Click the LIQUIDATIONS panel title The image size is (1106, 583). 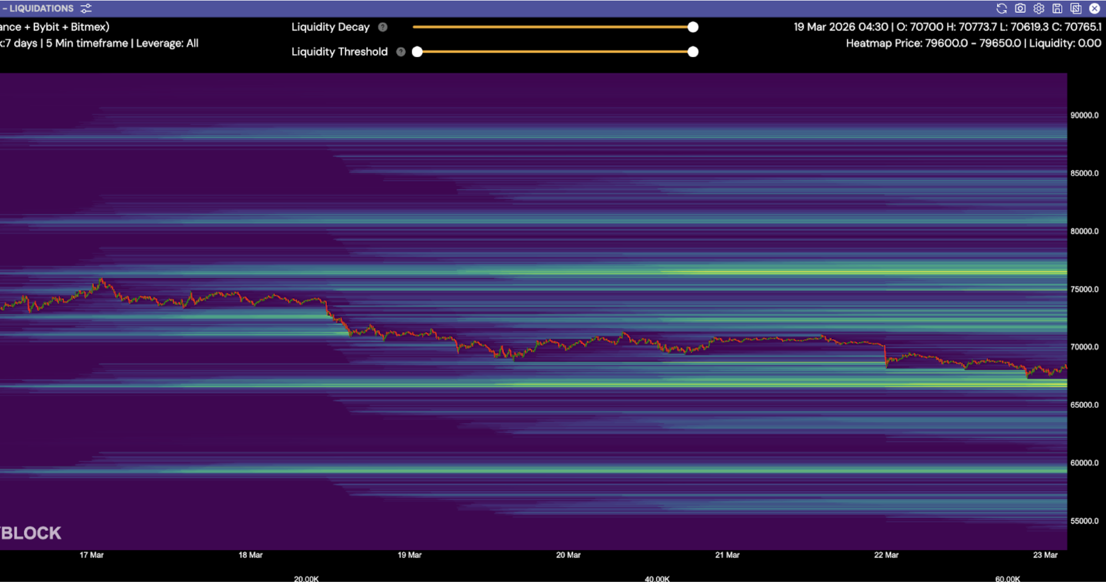tap(41, 8)
